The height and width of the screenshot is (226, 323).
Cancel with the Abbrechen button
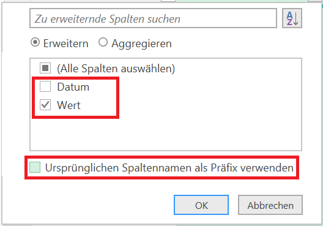[x=270, y=205]
